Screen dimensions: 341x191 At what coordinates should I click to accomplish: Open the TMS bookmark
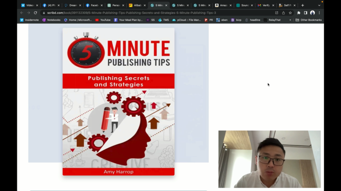pyautogui.click(x=164, y=20)
